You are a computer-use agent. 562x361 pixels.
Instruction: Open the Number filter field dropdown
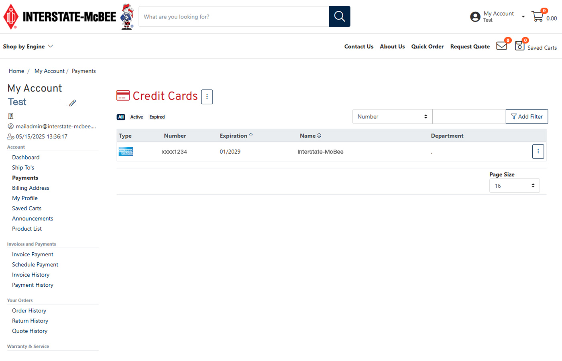[392, 116]
